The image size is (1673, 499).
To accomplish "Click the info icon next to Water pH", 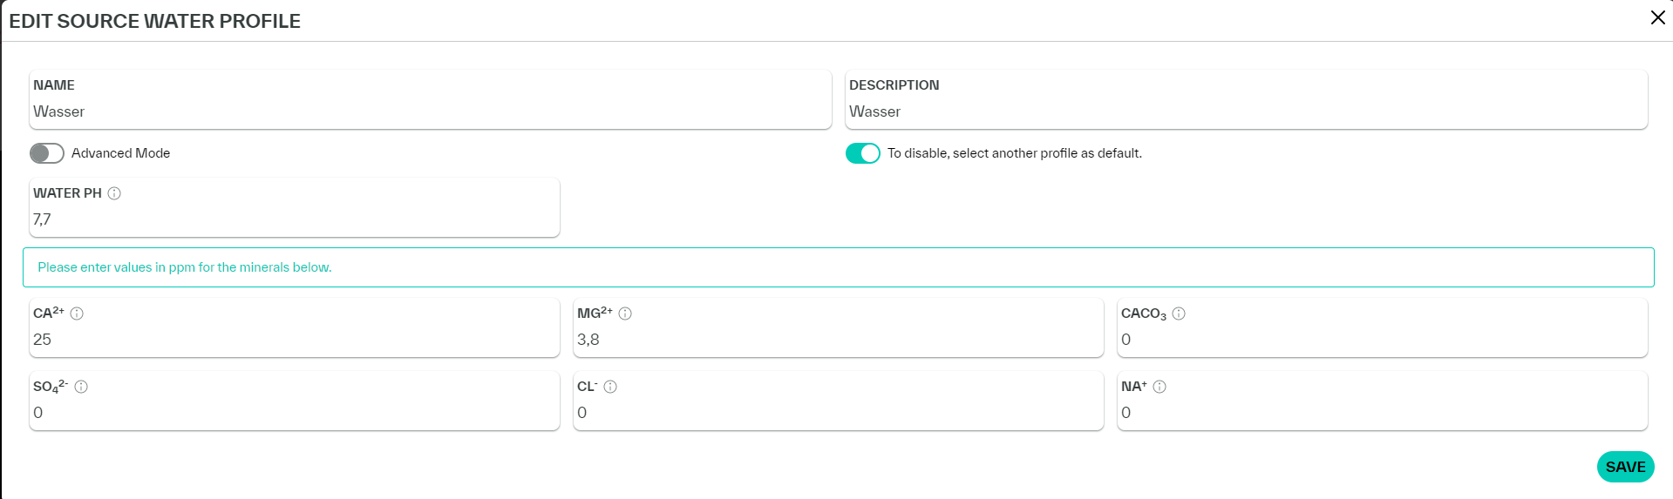I will click(x=114, y=193).
